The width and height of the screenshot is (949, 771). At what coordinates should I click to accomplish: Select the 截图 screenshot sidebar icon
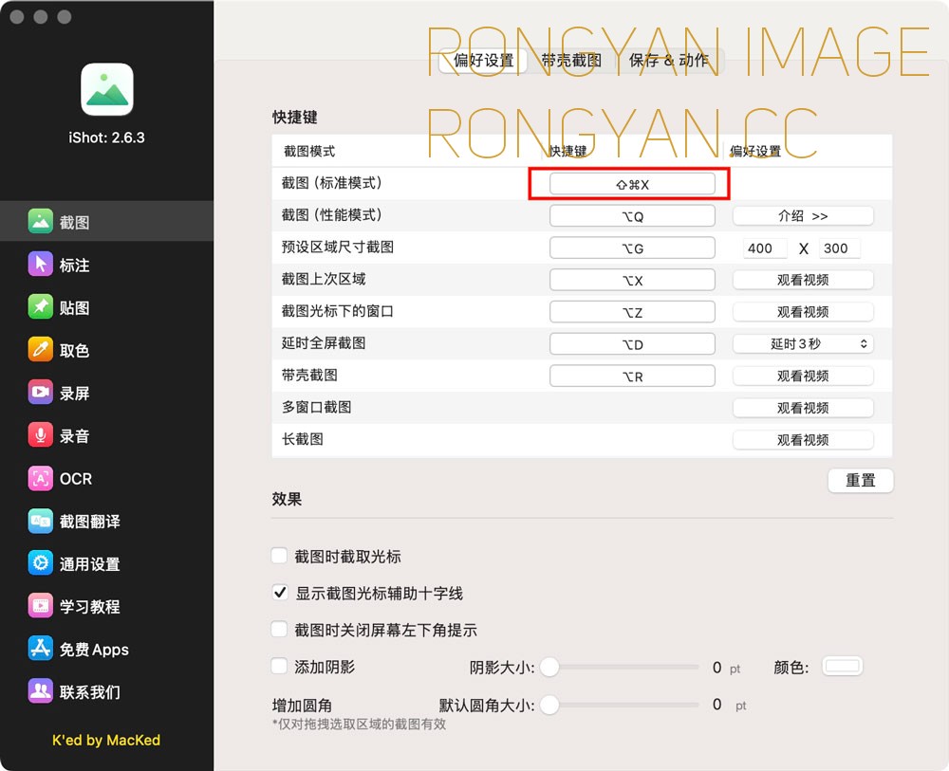[x=41, y=221]
